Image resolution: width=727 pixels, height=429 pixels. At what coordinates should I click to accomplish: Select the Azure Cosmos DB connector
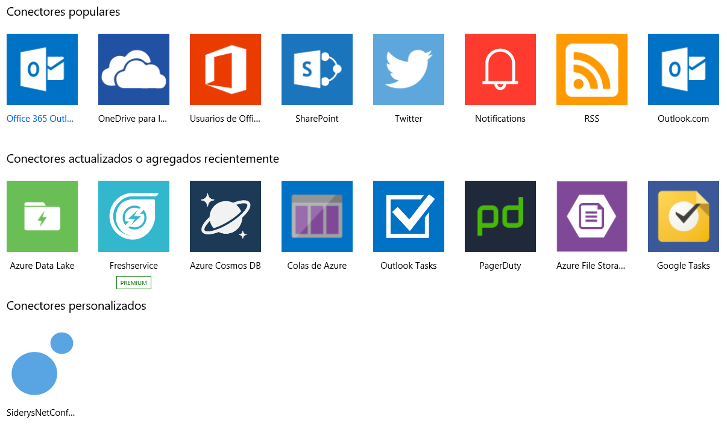tap(225, 216)
